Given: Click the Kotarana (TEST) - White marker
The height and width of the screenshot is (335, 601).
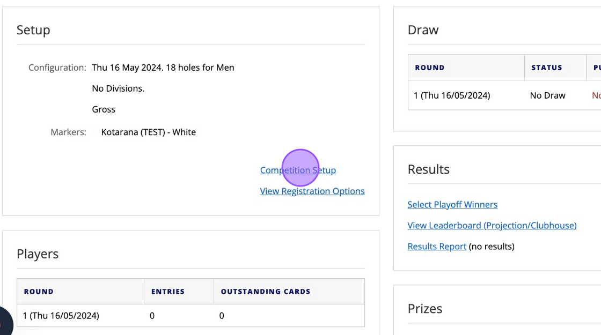Looking at the screenshot, I should [148, 132].
